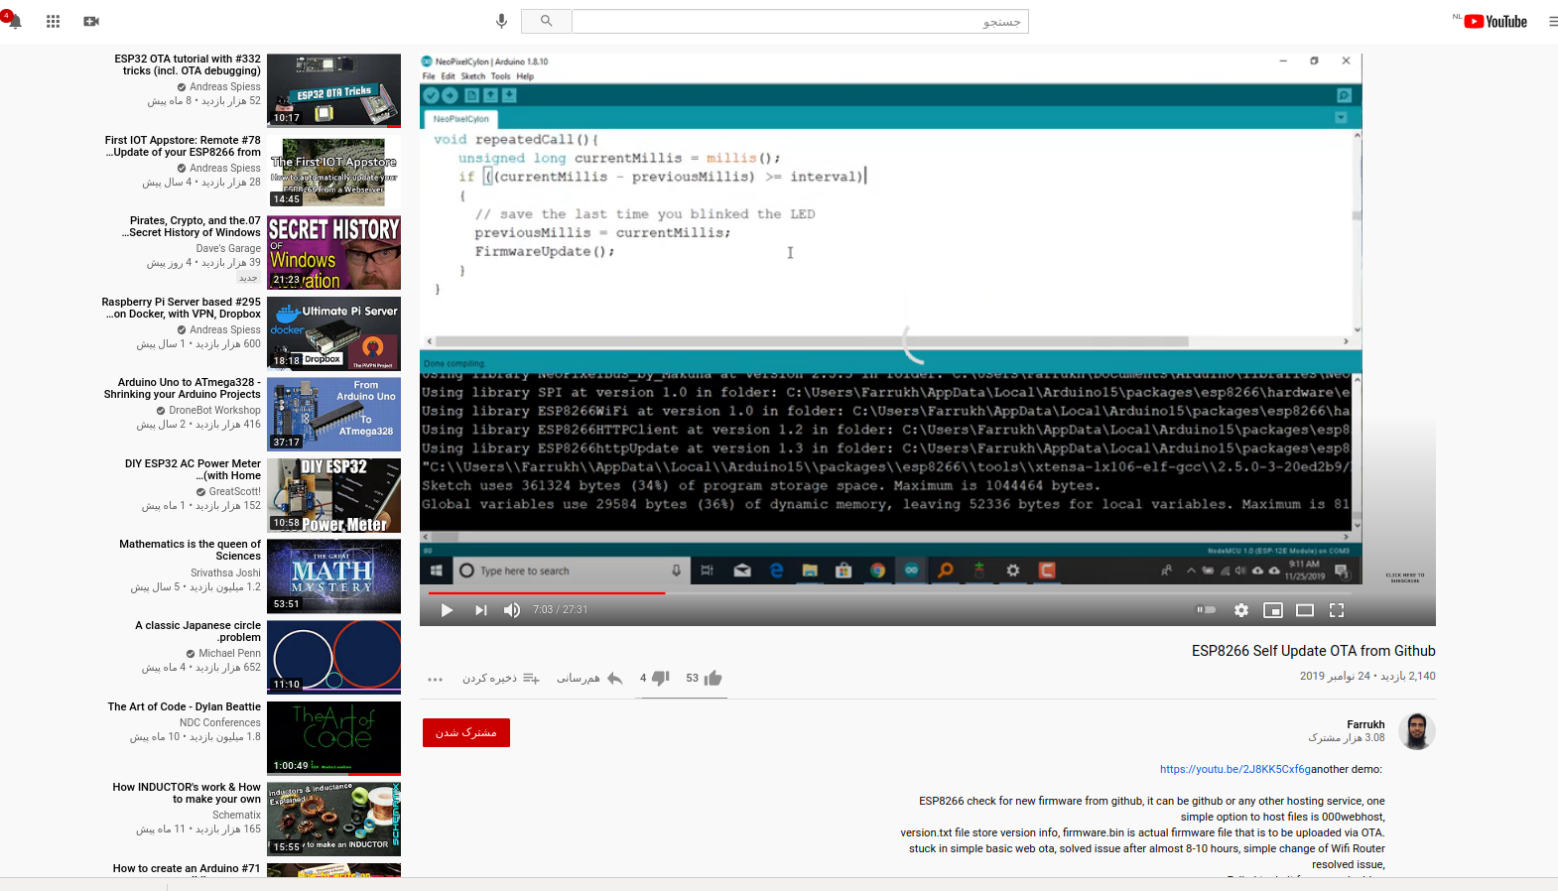This screenshot has height=891, width=1558.
Task: Open Srivathsa Joshi channel link
Action: click(x=225, y=573)
